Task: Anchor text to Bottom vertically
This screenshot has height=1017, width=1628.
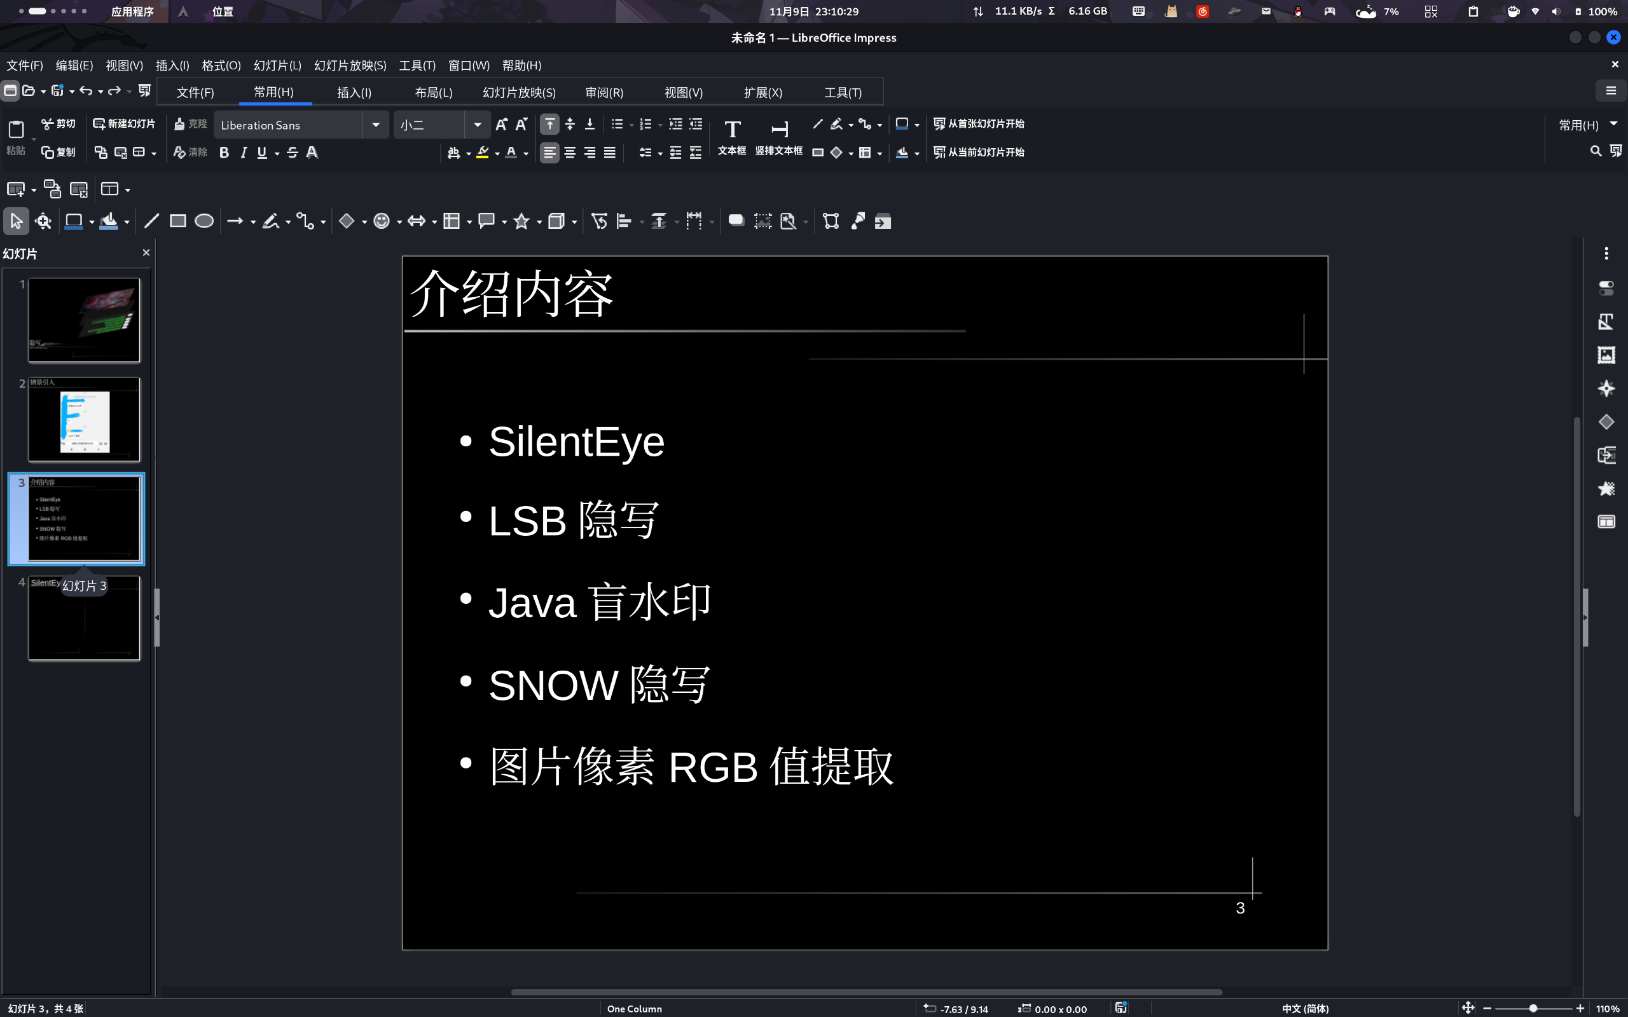Action: click(x=590, y=125)
